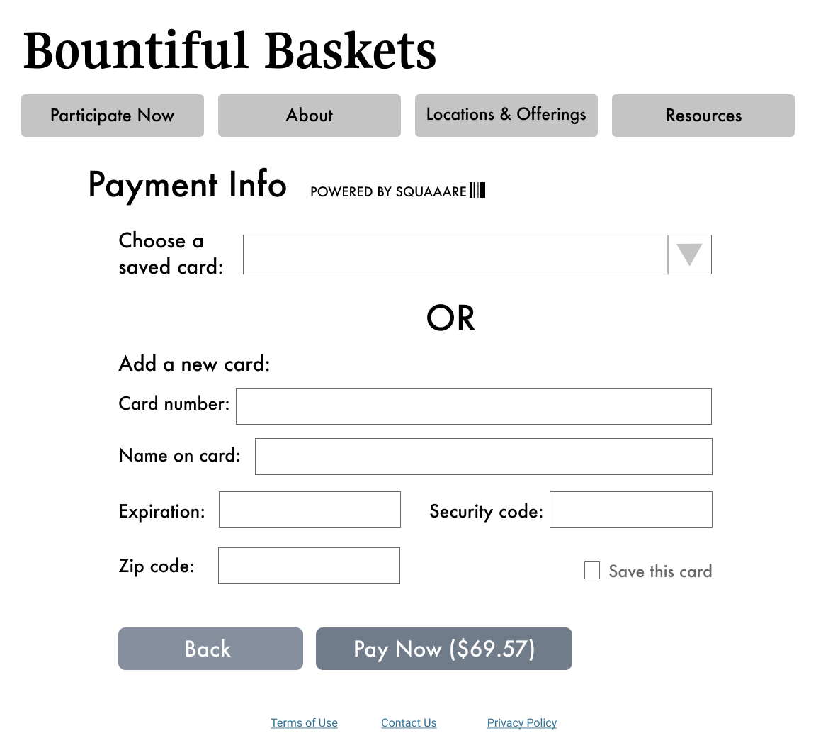Open the Terms of Use link
This screenshot has width=816, height=743.
click(x=304, y=723)
